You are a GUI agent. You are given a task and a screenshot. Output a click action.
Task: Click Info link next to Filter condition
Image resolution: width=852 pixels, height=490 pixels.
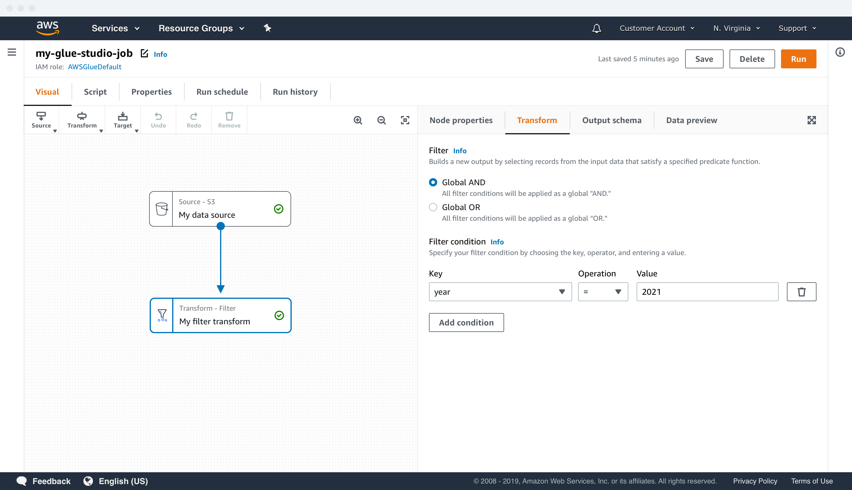pyautogui.click(x=497, y=242)
